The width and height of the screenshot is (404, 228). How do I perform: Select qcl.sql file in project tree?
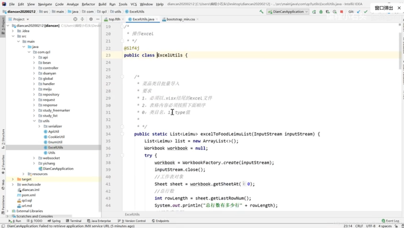[27, 200]
